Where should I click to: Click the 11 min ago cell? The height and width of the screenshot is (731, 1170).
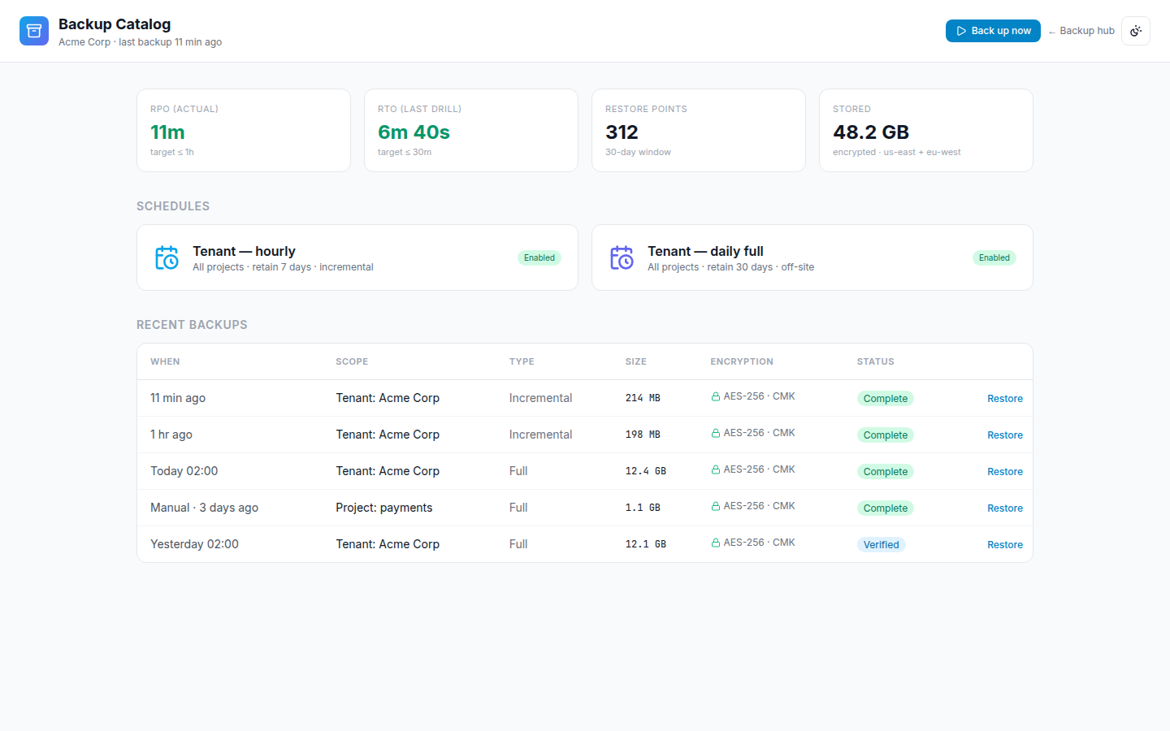[178, 398]
